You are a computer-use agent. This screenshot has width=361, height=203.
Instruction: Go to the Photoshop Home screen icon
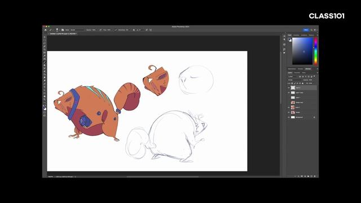(45, 30)
